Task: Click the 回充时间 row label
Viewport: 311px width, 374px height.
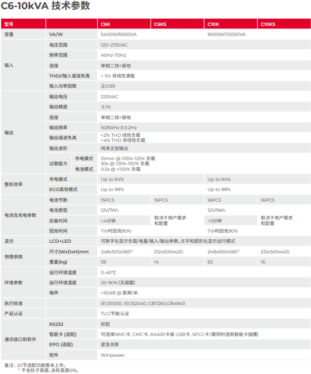Action: [58, 231]
